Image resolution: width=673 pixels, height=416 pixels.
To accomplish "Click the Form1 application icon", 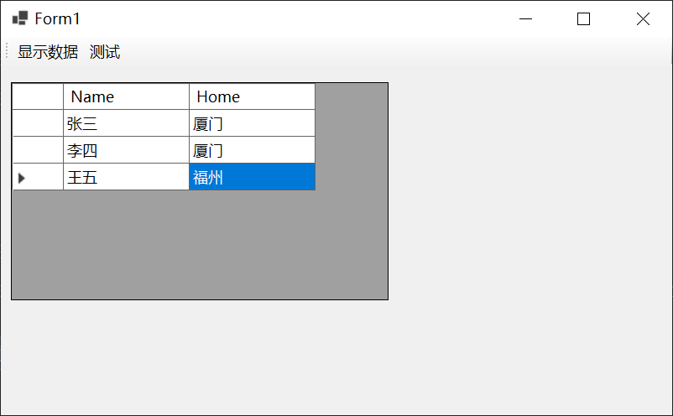I will coord(20,18).
